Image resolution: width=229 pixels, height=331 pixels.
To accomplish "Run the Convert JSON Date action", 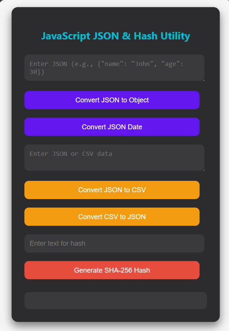I will click(112, 127).
